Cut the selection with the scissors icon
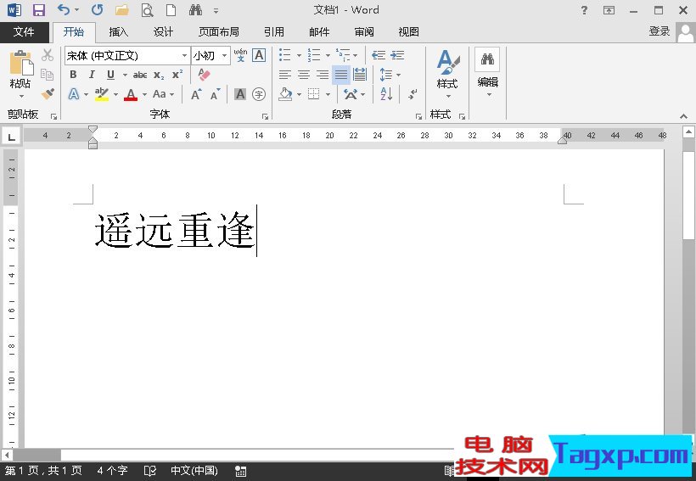696x481 pixels. tap(48, 55)
